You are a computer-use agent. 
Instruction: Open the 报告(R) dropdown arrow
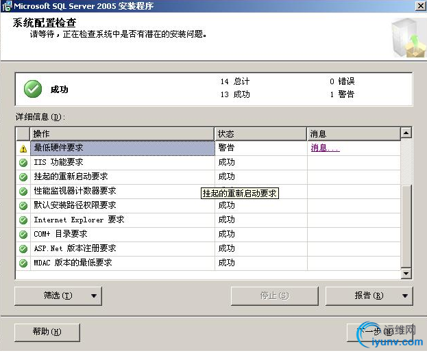pyautogui.click(x=405, y=296)
